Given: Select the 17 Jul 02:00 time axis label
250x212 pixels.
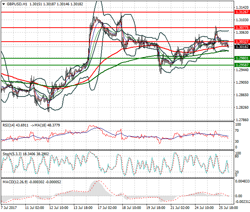Looking at the screenshot, I should pyautogui.click(x=107, y=208).
